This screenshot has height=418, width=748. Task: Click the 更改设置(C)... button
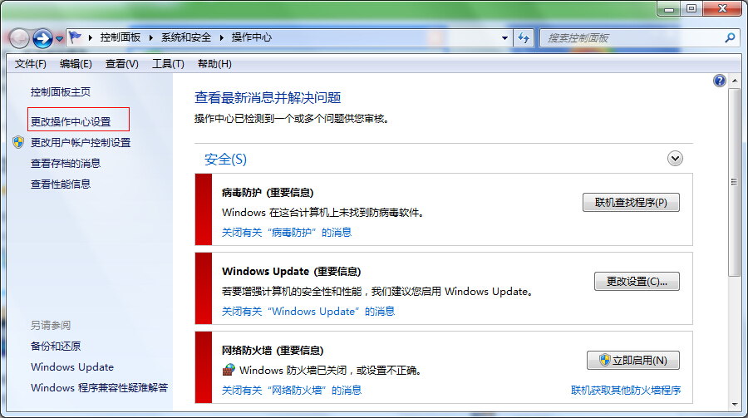point(637,282)
